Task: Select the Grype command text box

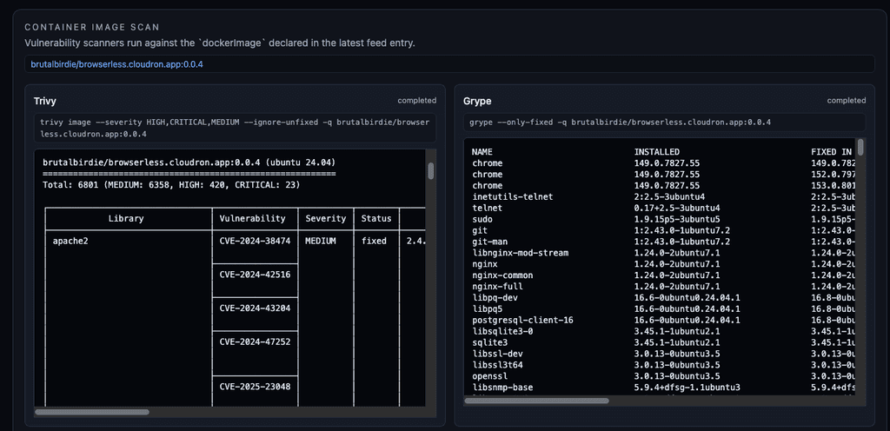Action: pyautogui.click(x=665, y=123)
